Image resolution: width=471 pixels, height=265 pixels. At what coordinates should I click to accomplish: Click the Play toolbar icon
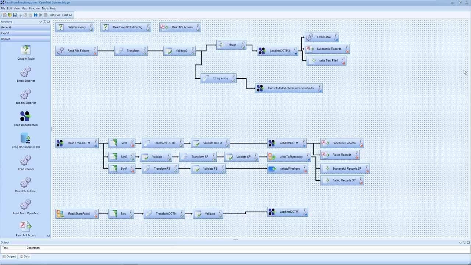coord(41,15)
